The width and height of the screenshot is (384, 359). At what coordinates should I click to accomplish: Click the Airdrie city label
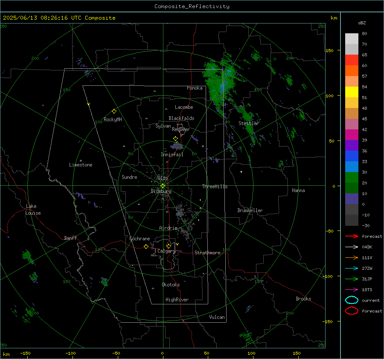point(168,228)
